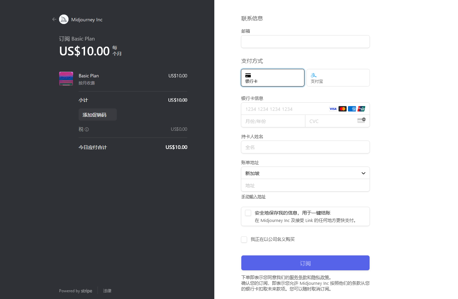Click the 银行卡信息 label
Screen dimensions: 458x299
click(252, 98)
